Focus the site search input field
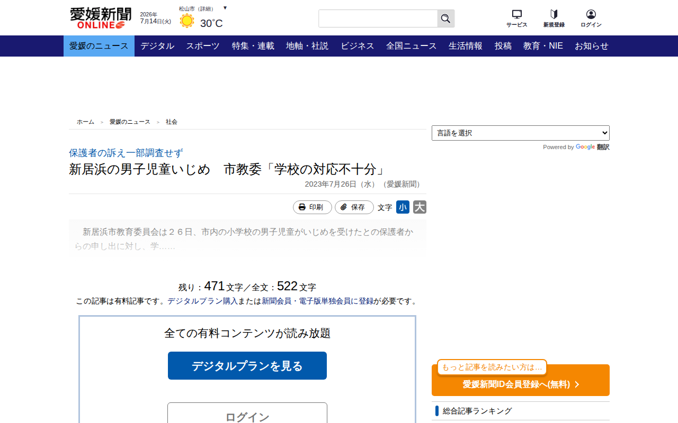Image resolution: width=678 pixels, height=423 pixels. 378,19
